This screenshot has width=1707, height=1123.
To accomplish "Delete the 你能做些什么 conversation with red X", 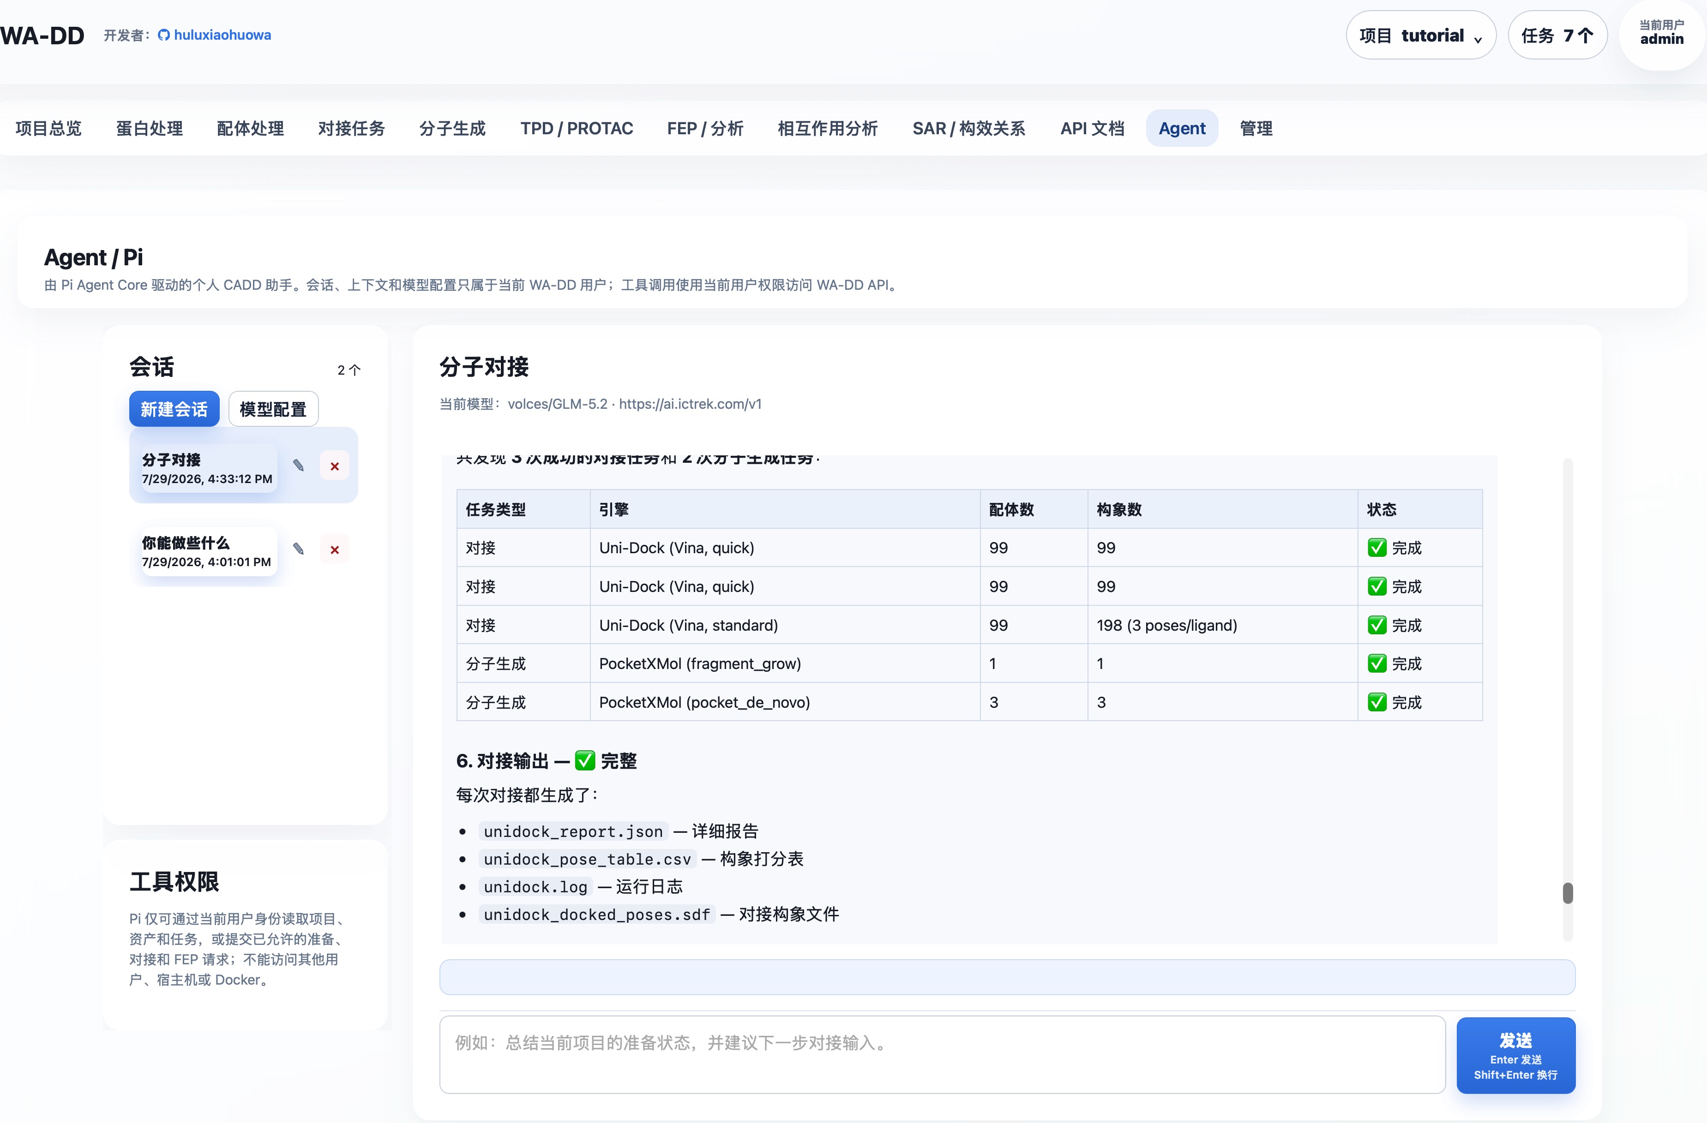I will click(334, 550).
